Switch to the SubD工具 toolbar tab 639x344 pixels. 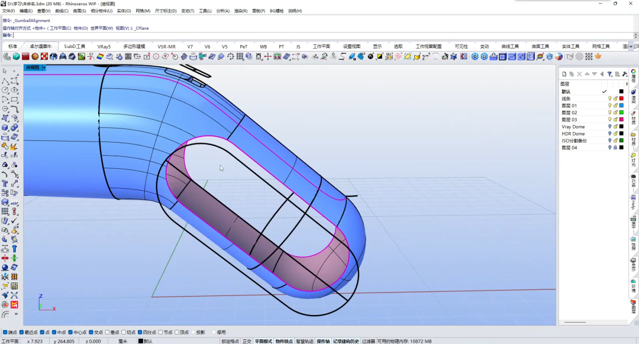tap(75, 46)
